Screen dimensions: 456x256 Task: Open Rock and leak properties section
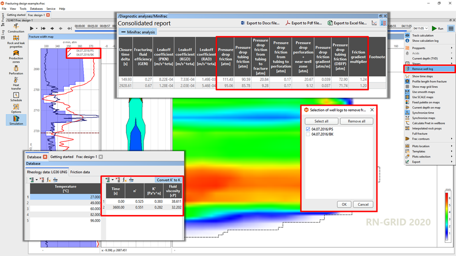pyautogui.click(x=16, y=40)
